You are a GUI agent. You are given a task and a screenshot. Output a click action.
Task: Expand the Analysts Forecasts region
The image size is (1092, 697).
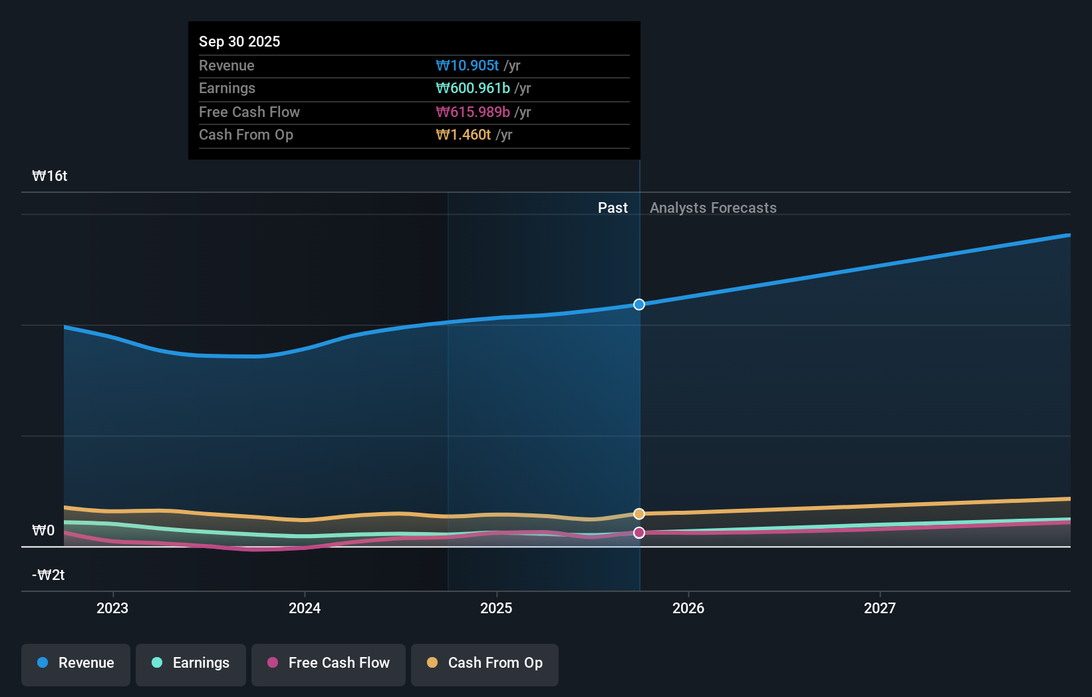713,208
